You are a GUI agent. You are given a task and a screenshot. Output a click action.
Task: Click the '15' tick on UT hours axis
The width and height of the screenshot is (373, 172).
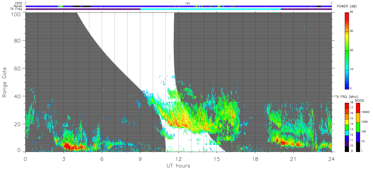pos(217,159)
